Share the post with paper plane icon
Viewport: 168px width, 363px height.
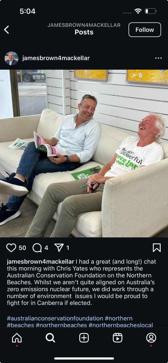59,248
